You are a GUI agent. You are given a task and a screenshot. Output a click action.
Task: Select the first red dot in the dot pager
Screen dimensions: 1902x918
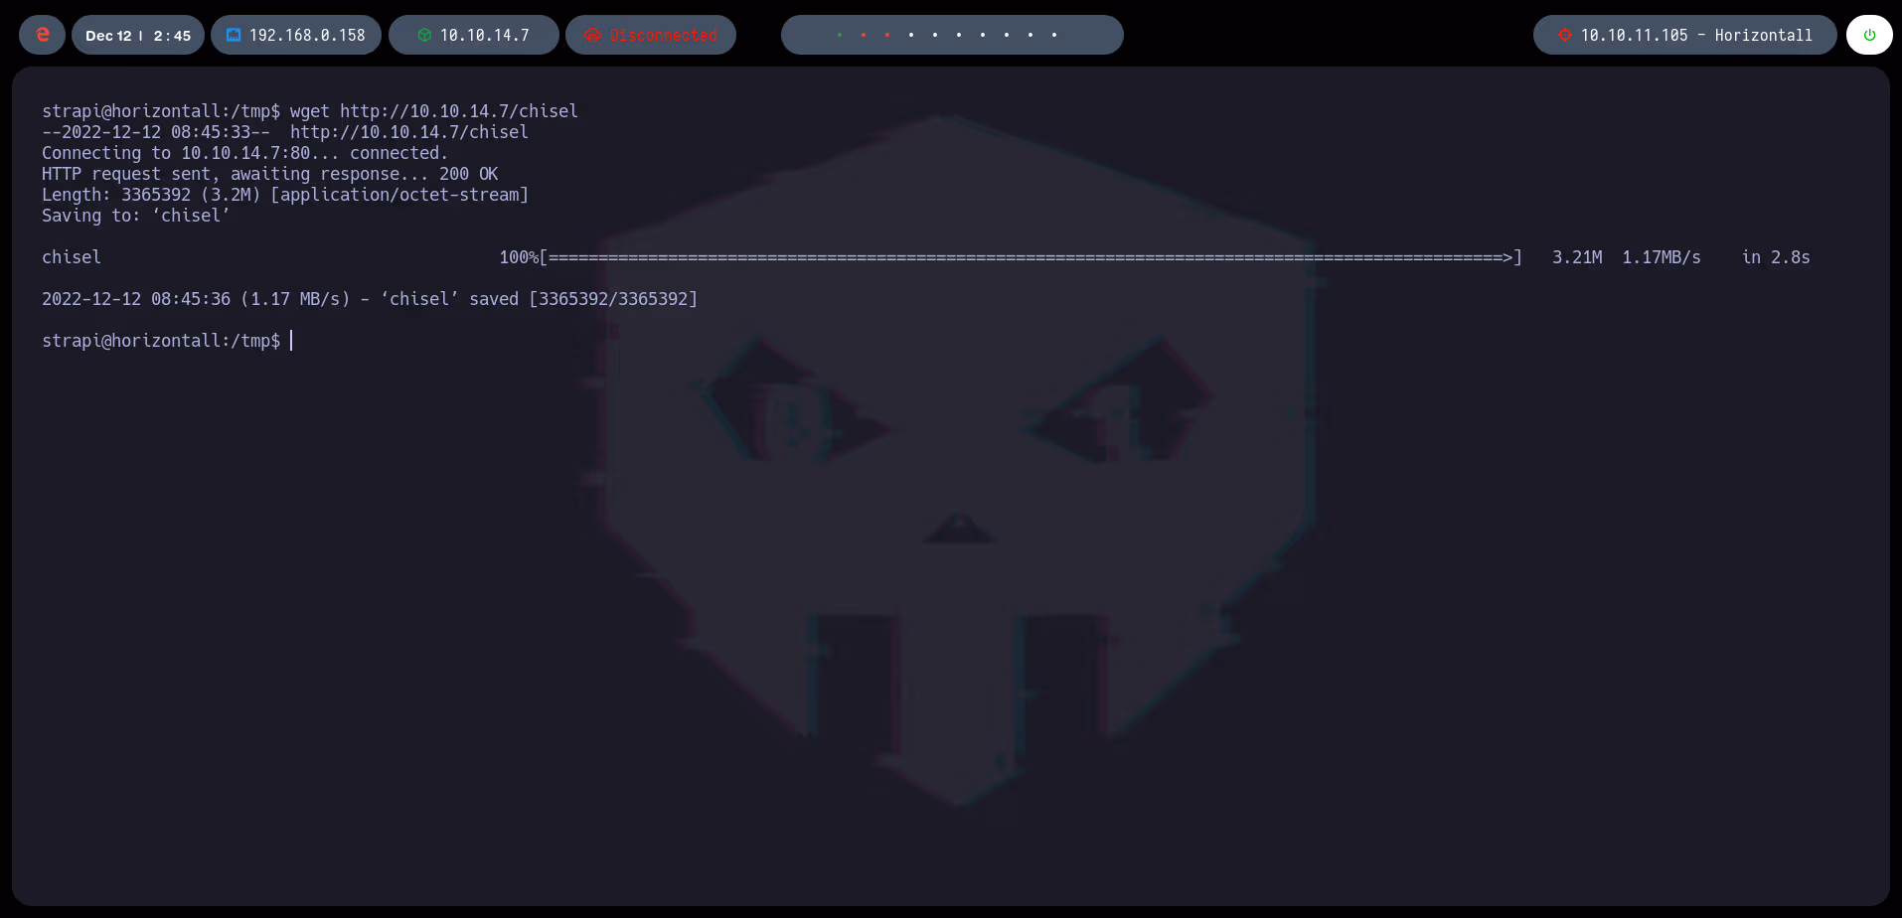coord(864,35)
